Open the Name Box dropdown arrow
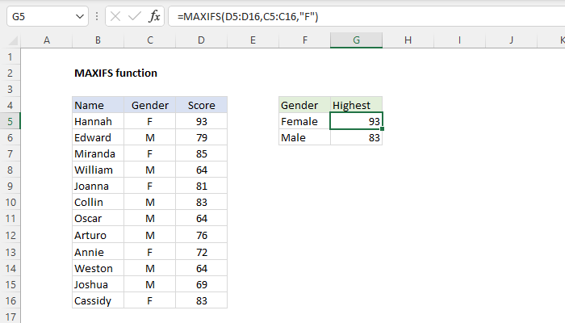Image resolution: width=565 pixels, height=323 pixels. (80, 16)
